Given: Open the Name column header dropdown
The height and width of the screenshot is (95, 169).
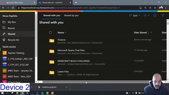Looking at the screenshot, I should coord(62,32).
